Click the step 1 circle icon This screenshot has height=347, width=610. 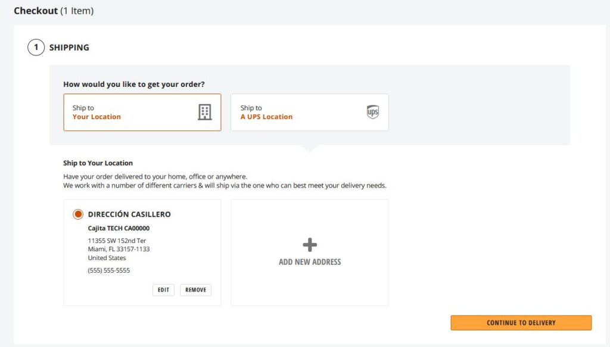[36, 48]
